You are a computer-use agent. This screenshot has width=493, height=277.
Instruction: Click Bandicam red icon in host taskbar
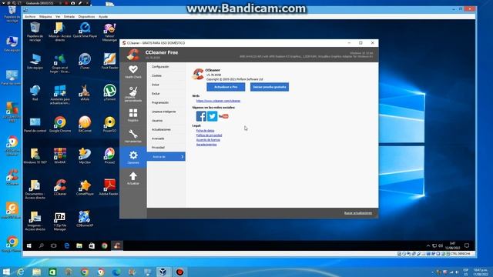coord(179,272)
